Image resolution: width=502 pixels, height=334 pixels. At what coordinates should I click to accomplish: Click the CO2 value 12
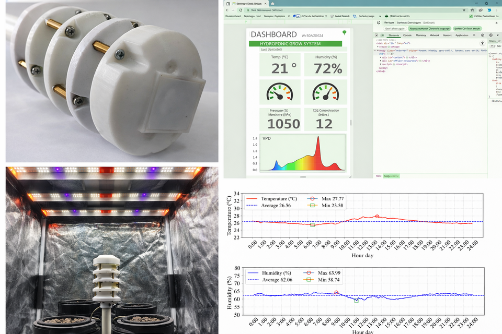click(324, 124)
